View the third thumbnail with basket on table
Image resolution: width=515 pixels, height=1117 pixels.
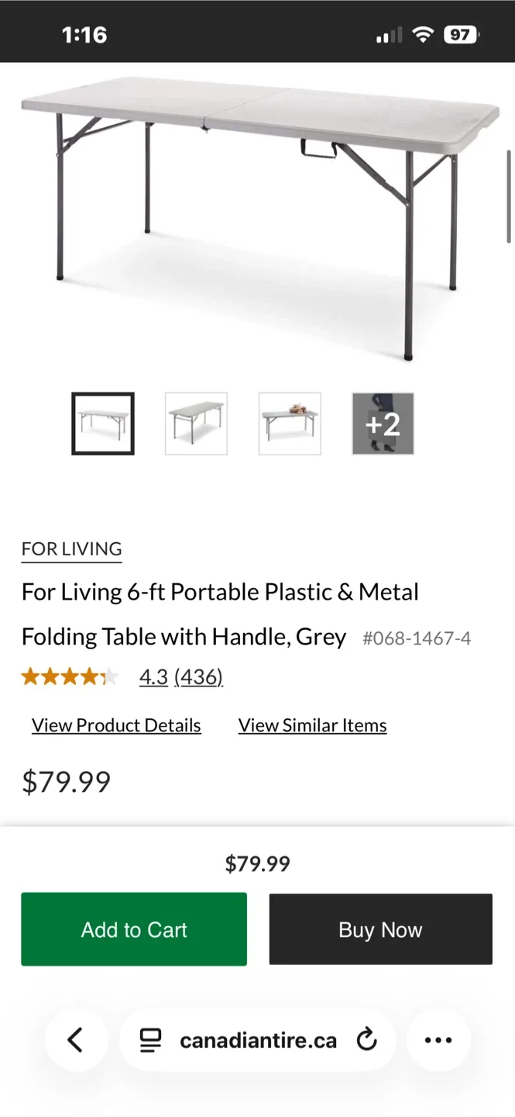[x=290, y=424]
